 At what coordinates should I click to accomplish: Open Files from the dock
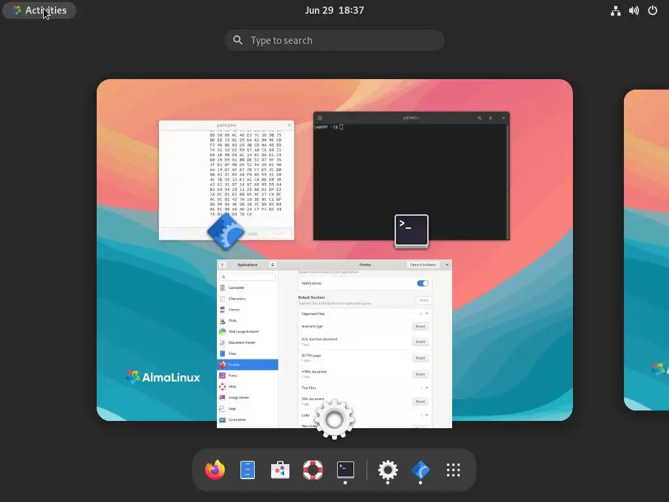248,470
